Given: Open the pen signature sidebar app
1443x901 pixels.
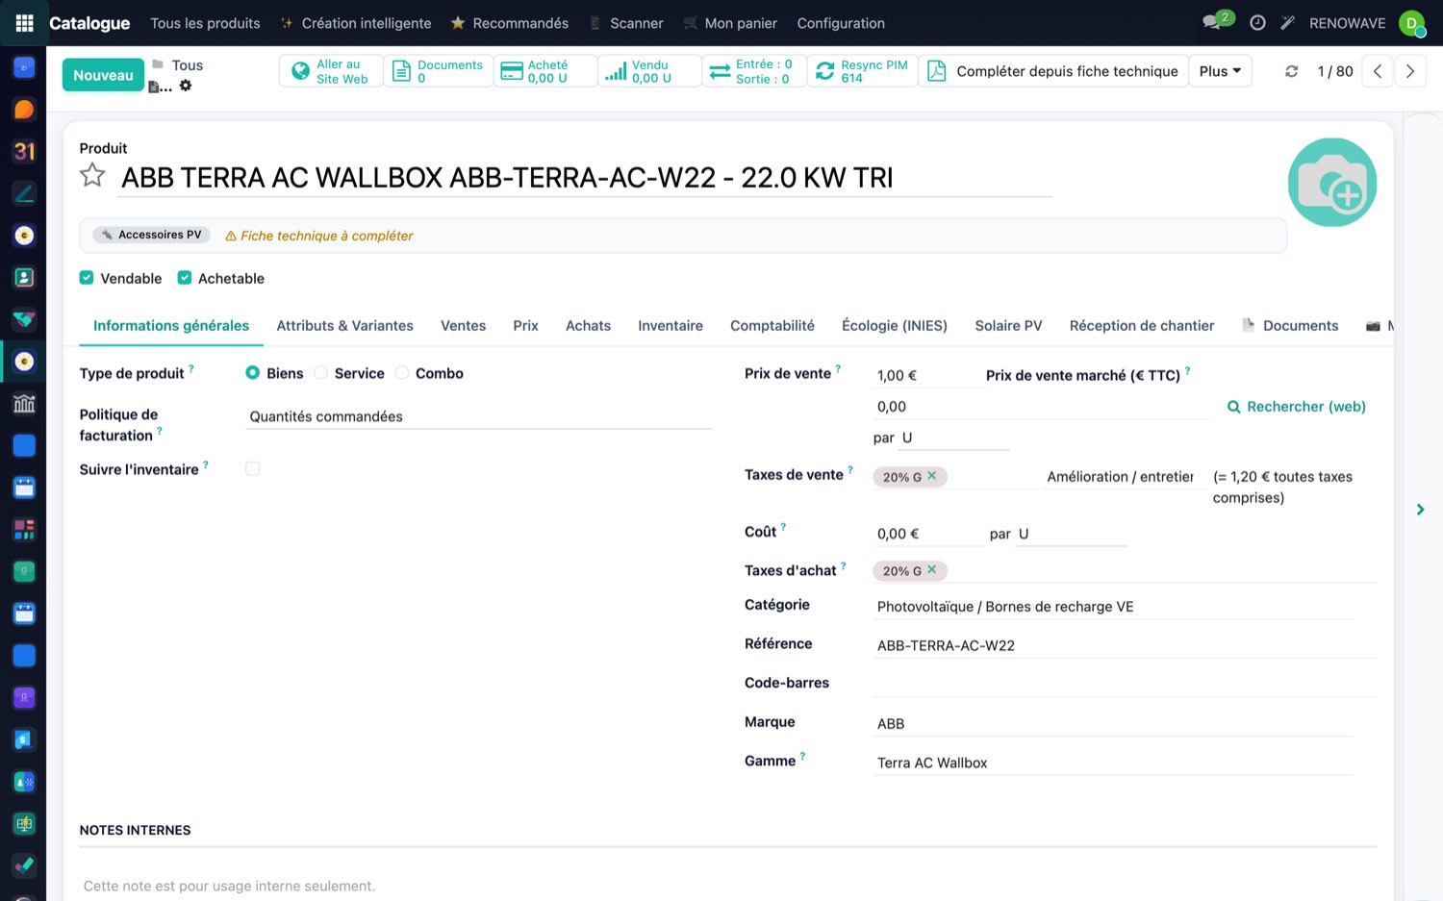Looking at the screenshot, I should (24, 193).
